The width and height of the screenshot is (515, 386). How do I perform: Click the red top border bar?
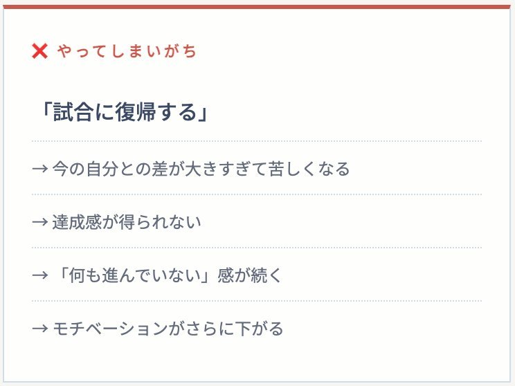pos(257,7)
